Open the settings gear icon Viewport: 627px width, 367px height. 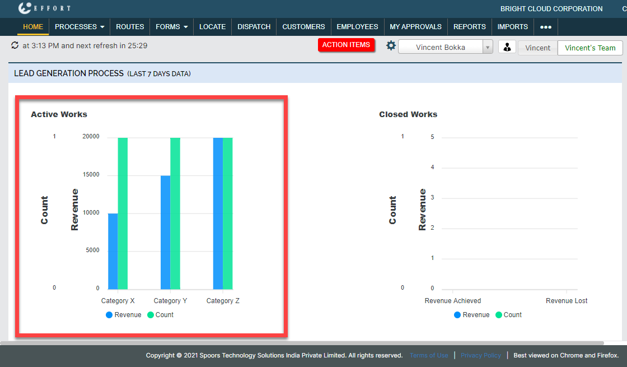coord(391,46)
